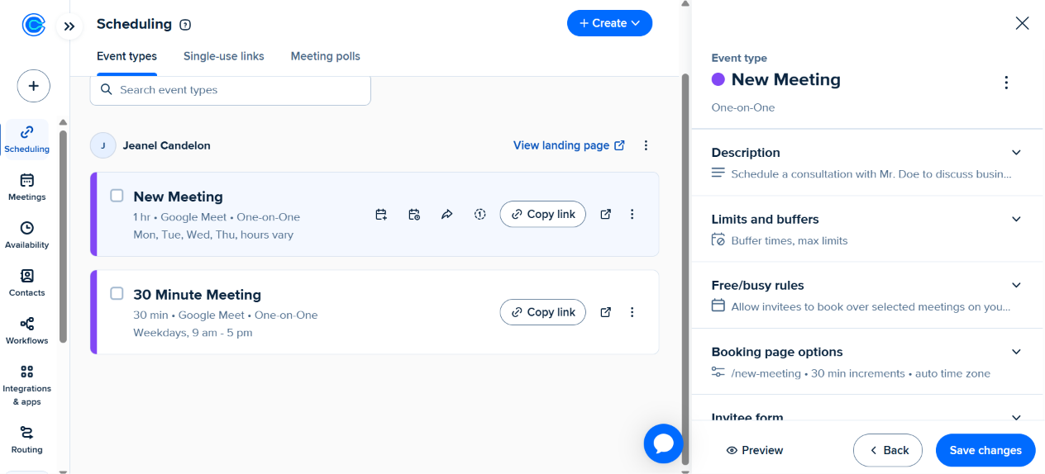Switch to the Single-use links tab

(x=224, y=56)
